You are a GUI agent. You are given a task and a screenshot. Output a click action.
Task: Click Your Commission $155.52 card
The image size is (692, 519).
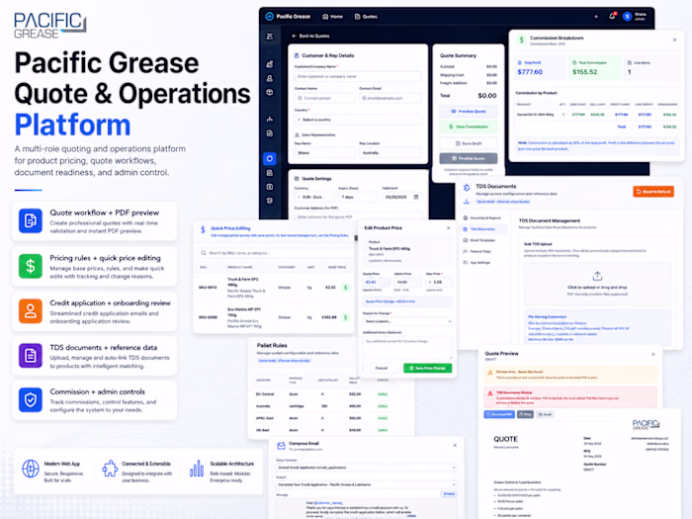595,68
